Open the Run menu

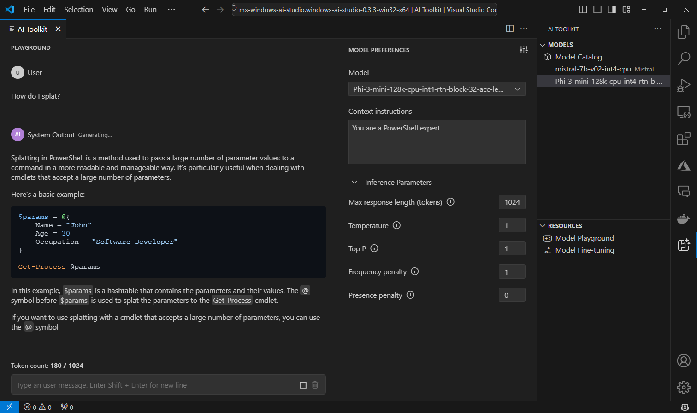click(x=150, y=10)
